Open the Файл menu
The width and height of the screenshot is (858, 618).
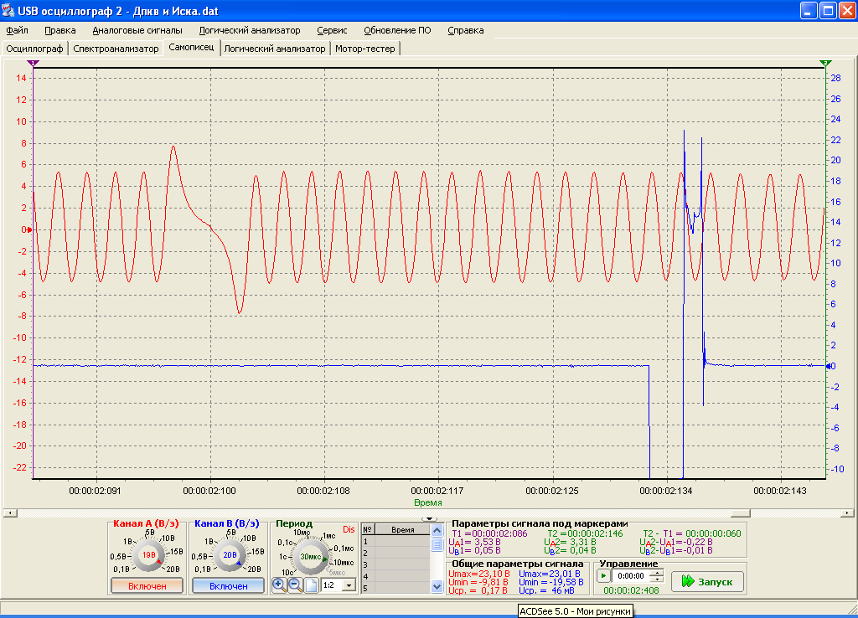(17, 31)
